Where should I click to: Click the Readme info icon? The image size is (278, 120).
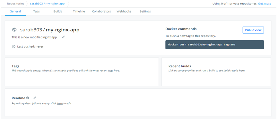(28, 98)
